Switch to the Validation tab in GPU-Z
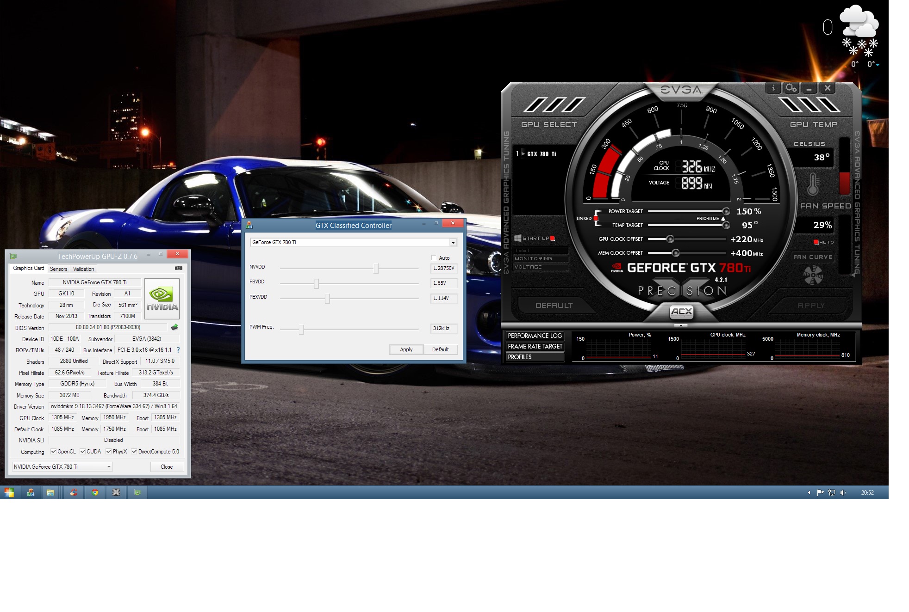Image resolution: width=909 pixels, height=612 pixels. tap(83, 269)
